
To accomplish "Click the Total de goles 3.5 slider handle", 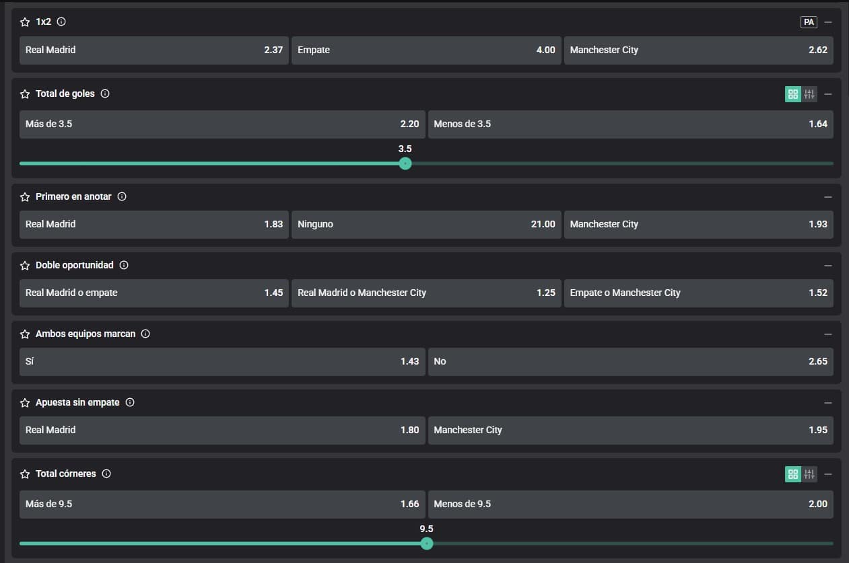I will pyautogui.click(x=405, y=163).
